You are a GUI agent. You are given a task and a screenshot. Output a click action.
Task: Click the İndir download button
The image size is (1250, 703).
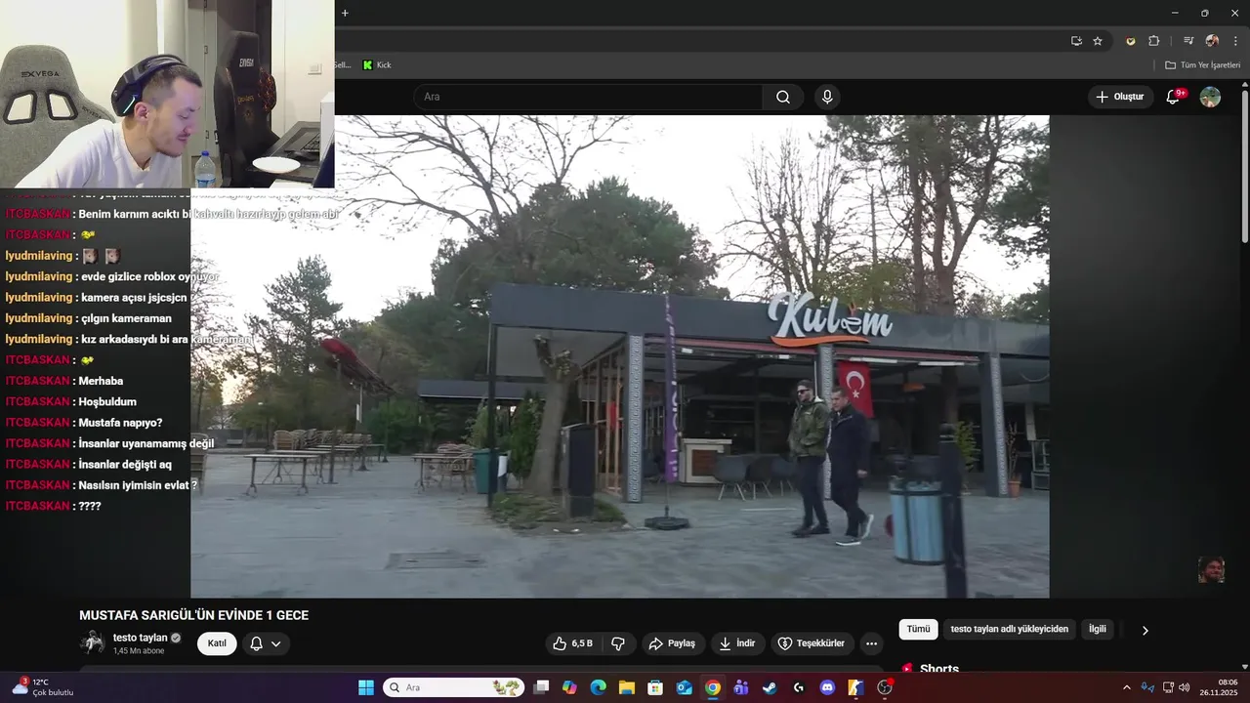tap(737, 643)
